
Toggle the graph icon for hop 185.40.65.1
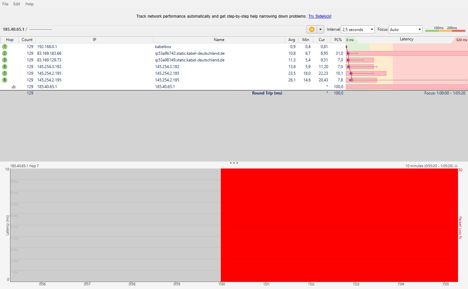click(14, 87)
